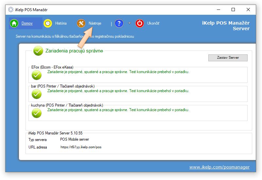Viewport: 262px width, 180px height.
Task: Open the www.ikelp.com/posmanager link
Action: pos(219,167)
